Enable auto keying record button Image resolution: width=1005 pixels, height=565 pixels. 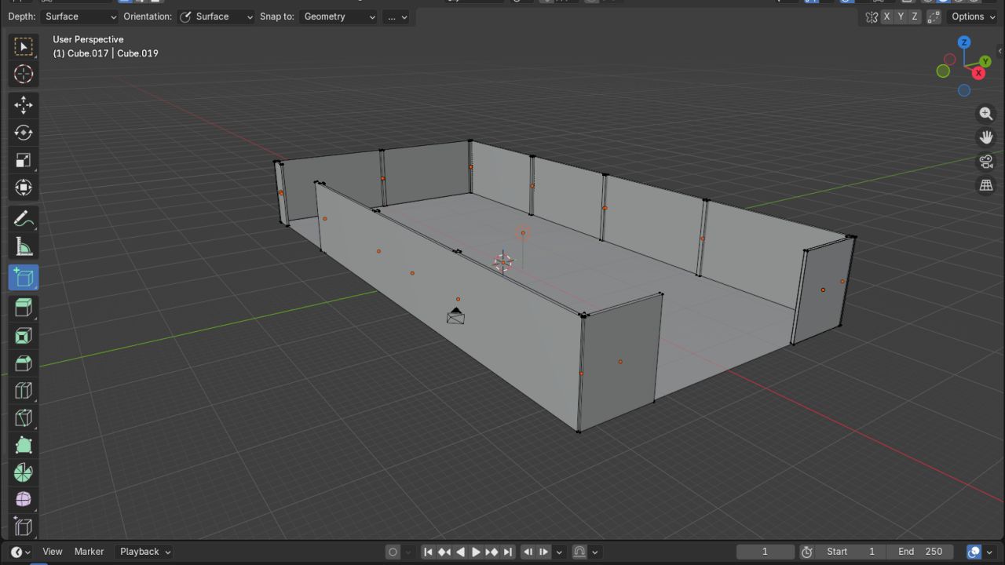(x=393, y=552)
